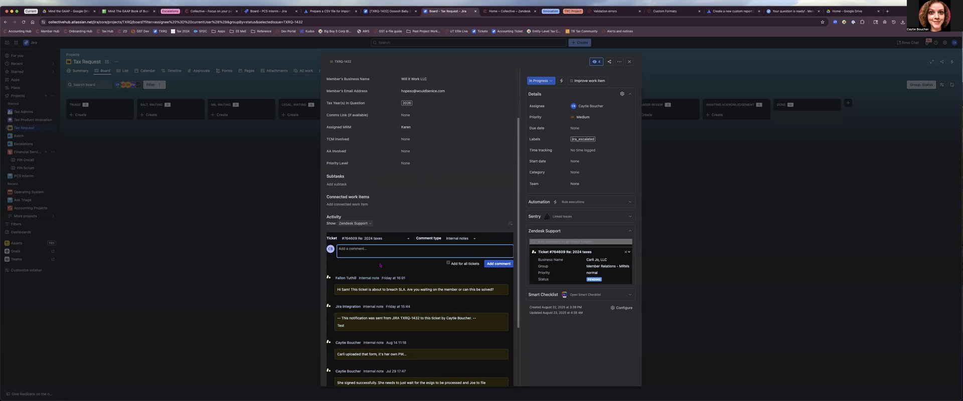Open the TXRQ bookmark in the bookmarks bar
This screenshot has width=963, height=401.
[x=160, y=31]
